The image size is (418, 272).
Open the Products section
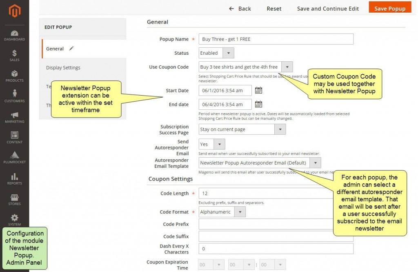point(14,77)
